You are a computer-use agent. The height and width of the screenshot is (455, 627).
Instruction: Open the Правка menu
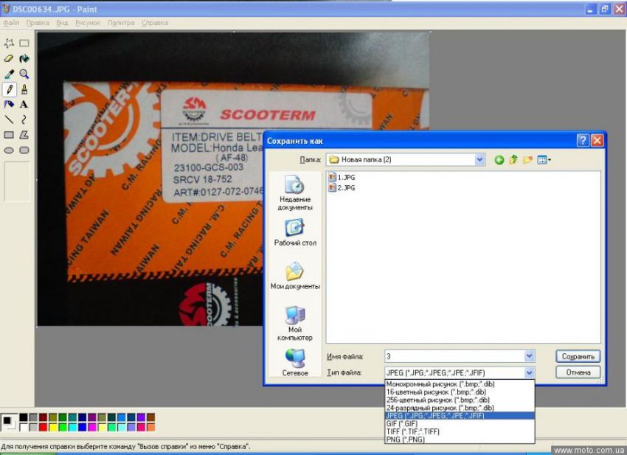[38, 23]
